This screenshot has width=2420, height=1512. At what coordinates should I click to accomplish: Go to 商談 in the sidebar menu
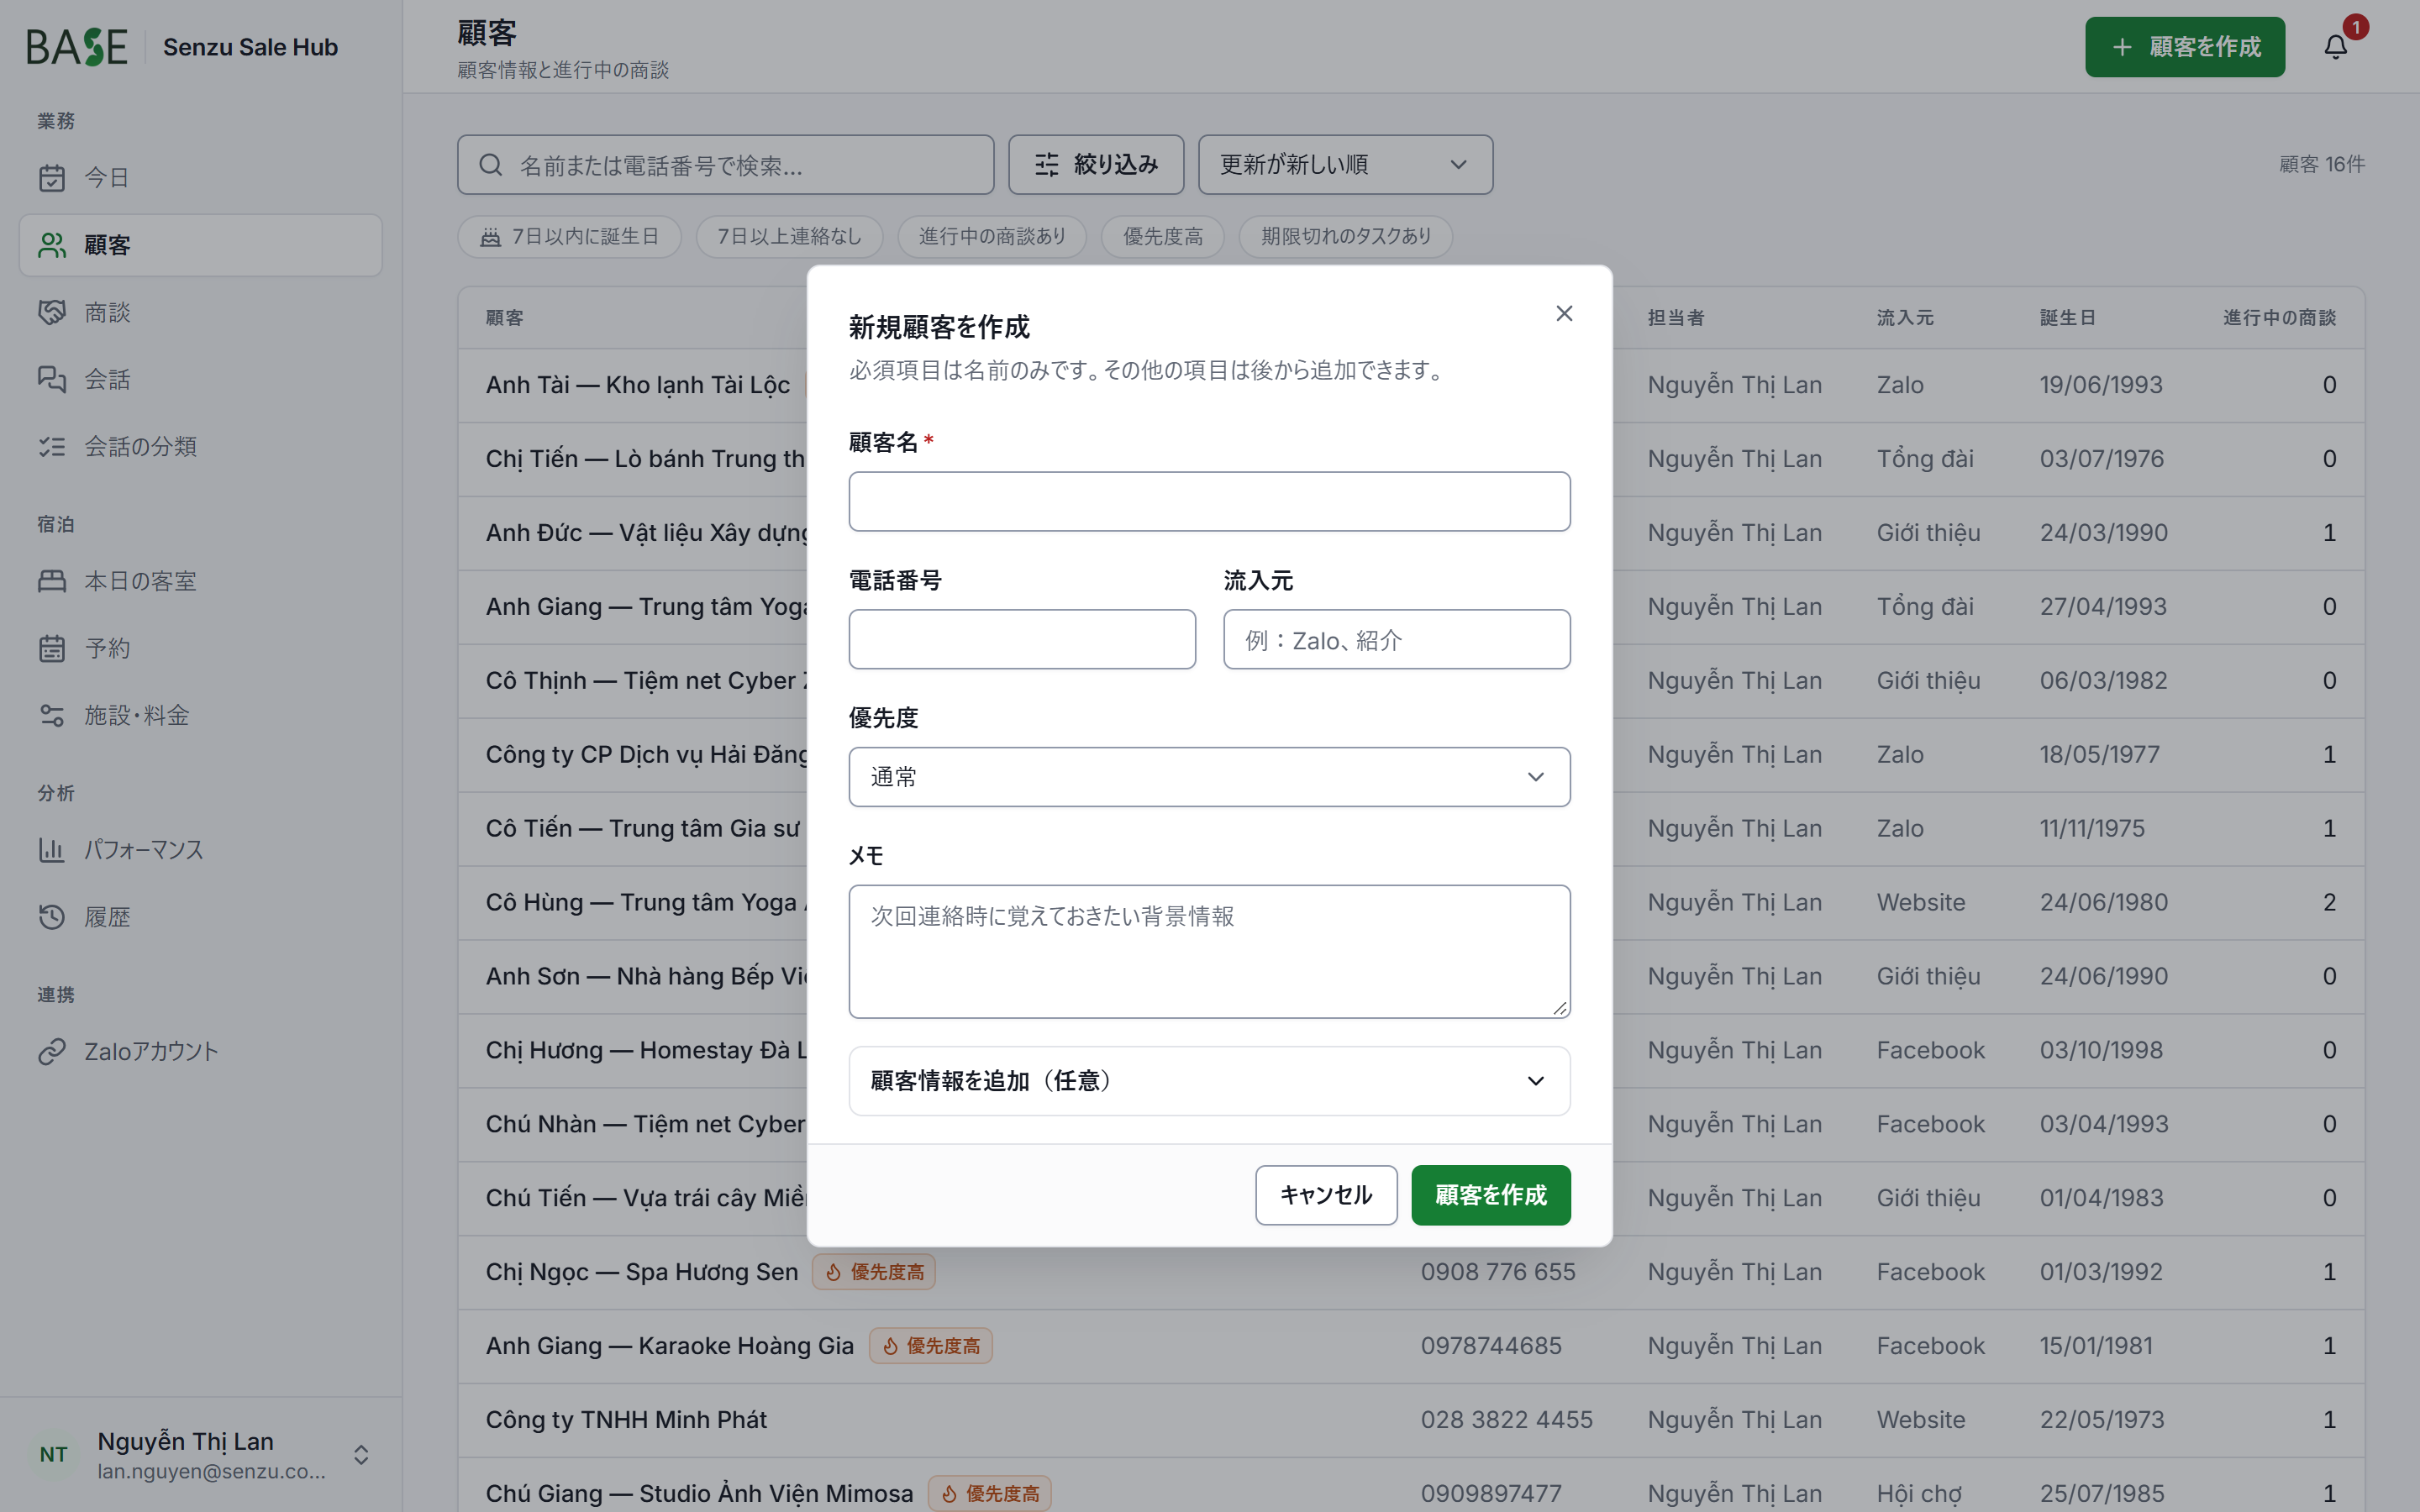coord(200,312)
